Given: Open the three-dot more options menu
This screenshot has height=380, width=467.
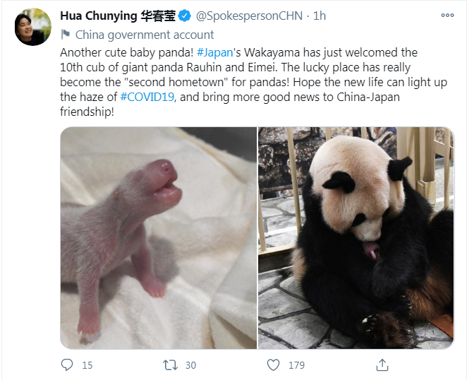Looking at the screenshot, I should [447, 16].
